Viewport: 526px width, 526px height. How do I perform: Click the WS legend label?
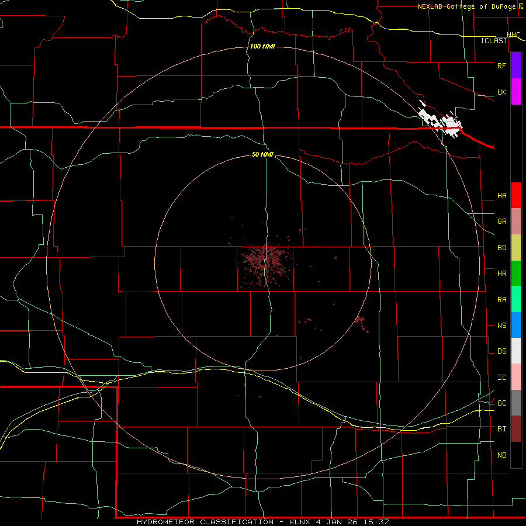(501, 325)
